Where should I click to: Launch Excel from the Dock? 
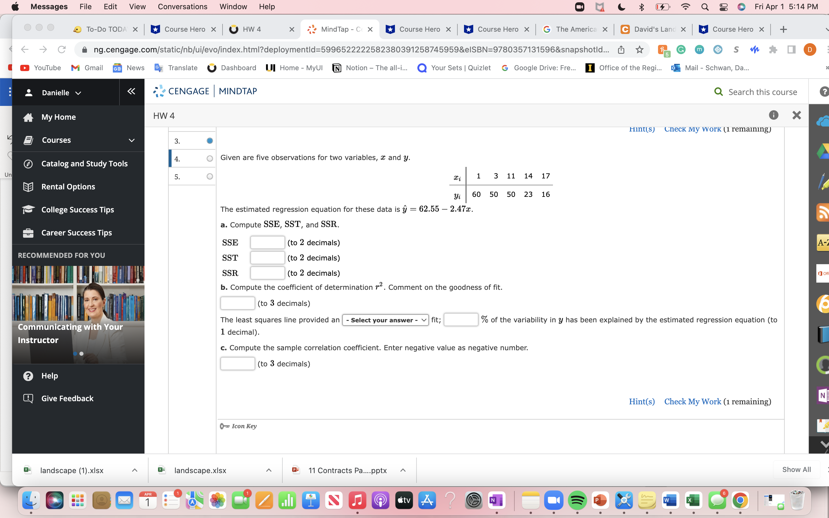click(x=694, y=500)
